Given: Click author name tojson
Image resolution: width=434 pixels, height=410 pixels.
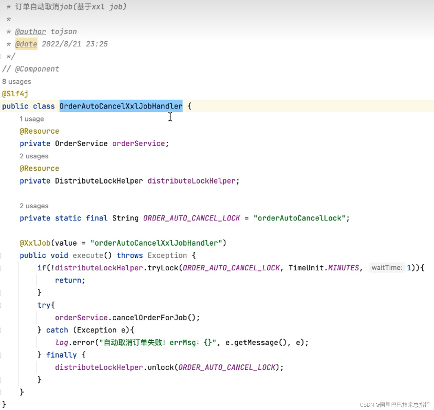Looking at the screenshot, I should pos(64,32).
